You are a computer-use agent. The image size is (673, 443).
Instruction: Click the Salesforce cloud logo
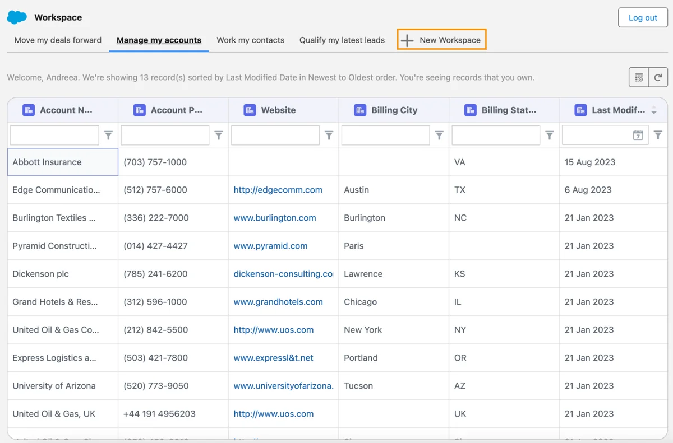tap(17, 17)
